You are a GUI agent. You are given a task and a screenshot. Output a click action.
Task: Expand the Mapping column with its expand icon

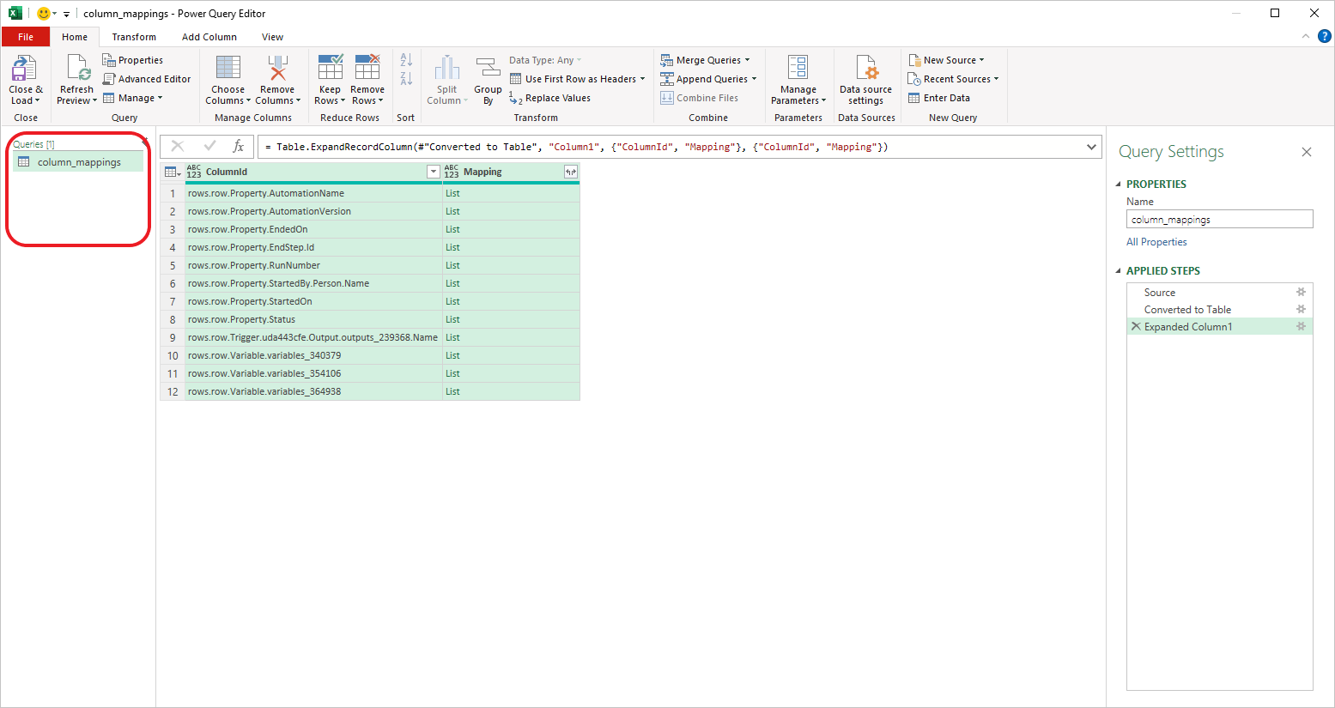571,172
